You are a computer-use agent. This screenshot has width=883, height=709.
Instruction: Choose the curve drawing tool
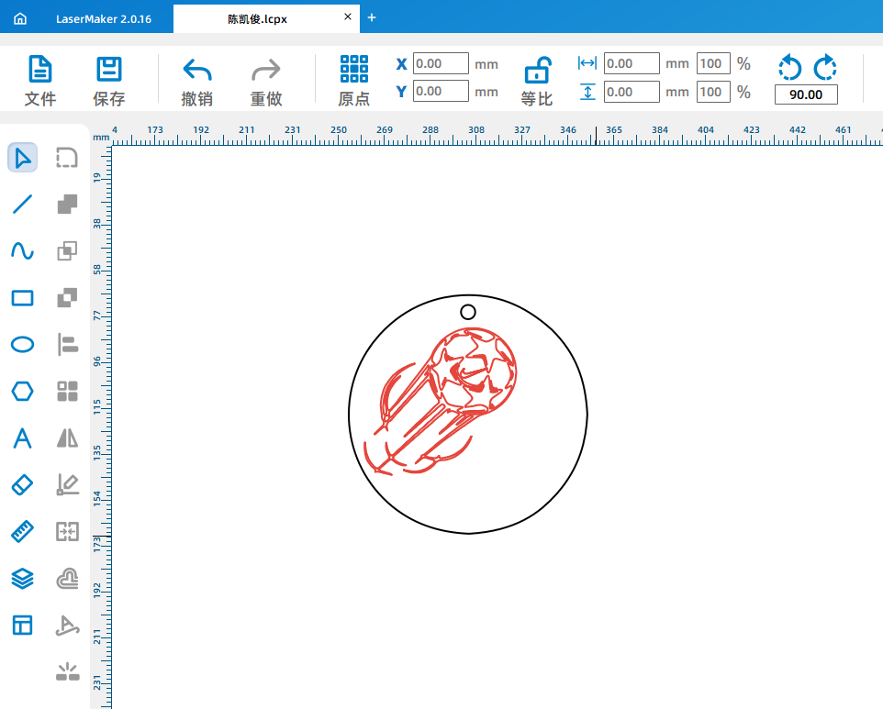click(22, 251)
